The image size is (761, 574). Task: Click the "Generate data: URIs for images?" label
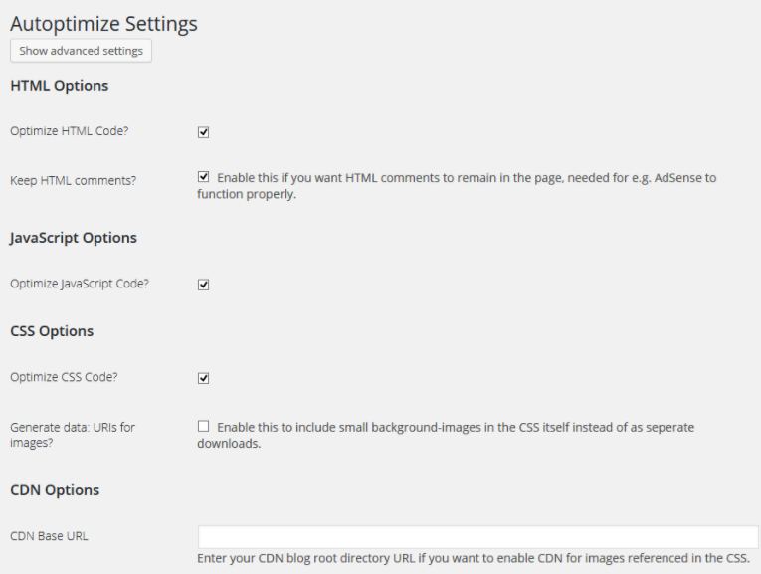72,435
